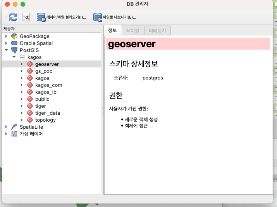Select the kagos_lb schema label
Screen dimensions: 277x207
point(46,92)
